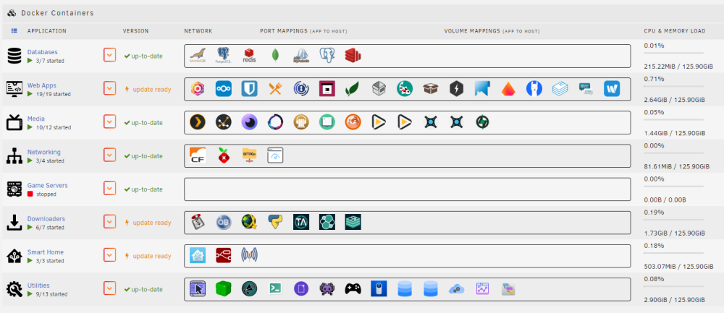Click the Downloaders CPU load bar
Image resolution: width=724 pixels, height=313 pixels.
[x=673, y=220]
